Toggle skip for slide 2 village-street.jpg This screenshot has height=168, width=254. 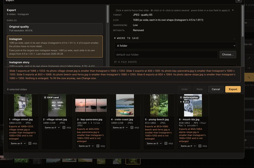tap(64, 127)
